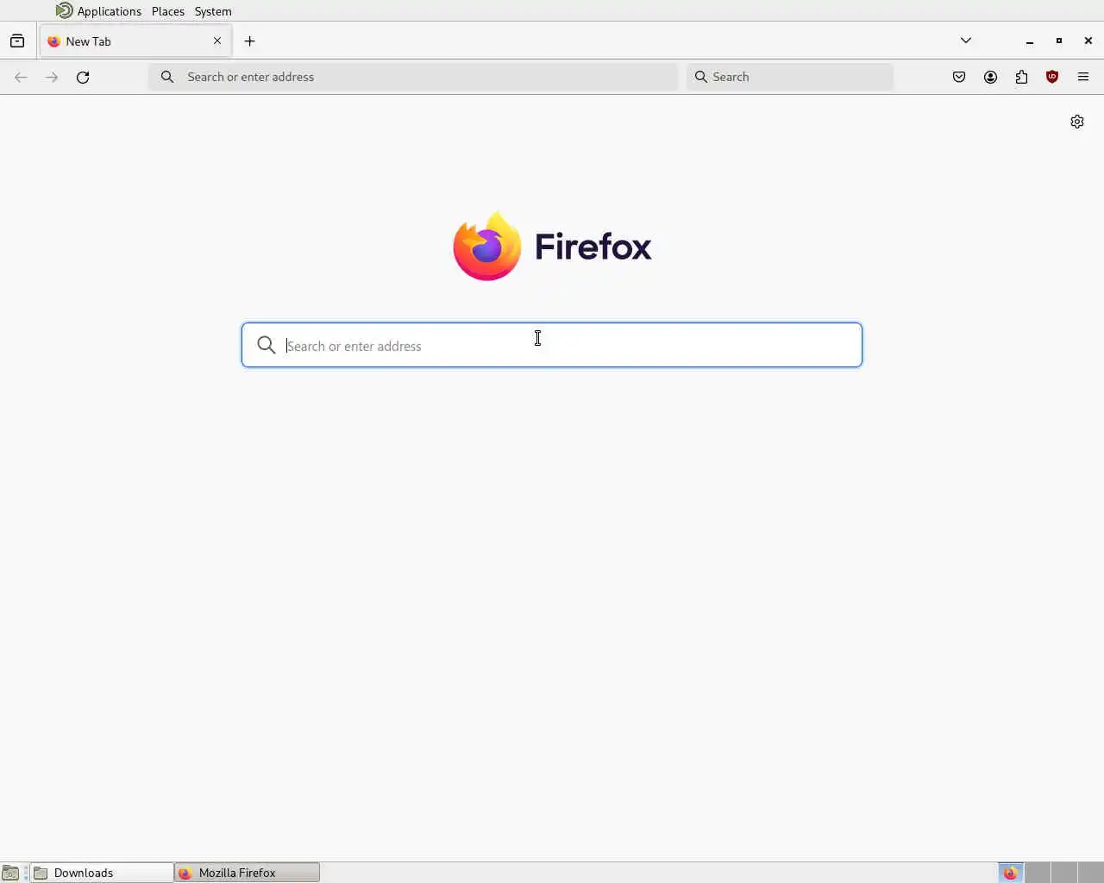The width and height of the screenshot is (1104, 883).
Task: Close the Firefox window
Action: 1088,41
